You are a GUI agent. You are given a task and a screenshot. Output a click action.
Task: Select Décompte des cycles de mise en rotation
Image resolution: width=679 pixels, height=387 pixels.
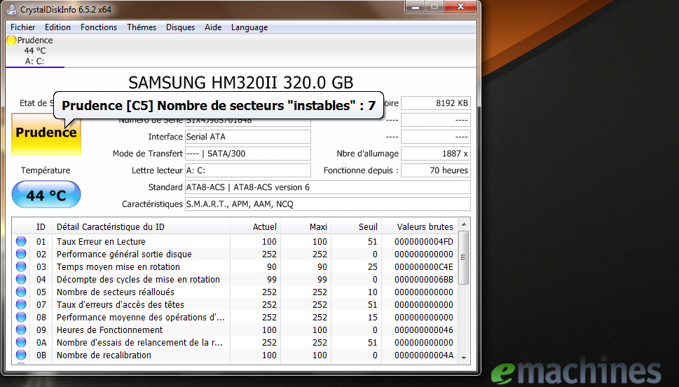click(x=235, y=279)
